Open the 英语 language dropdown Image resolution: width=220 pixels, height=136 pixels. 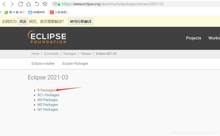(x=23, y=21)
